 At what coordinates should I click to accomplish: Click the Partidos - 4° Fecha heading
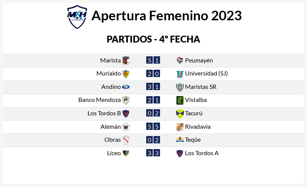(x=153, y=39)
